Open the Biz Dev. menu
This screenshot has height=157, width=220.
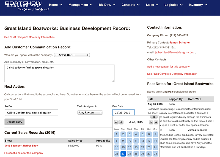pos(107,5)
